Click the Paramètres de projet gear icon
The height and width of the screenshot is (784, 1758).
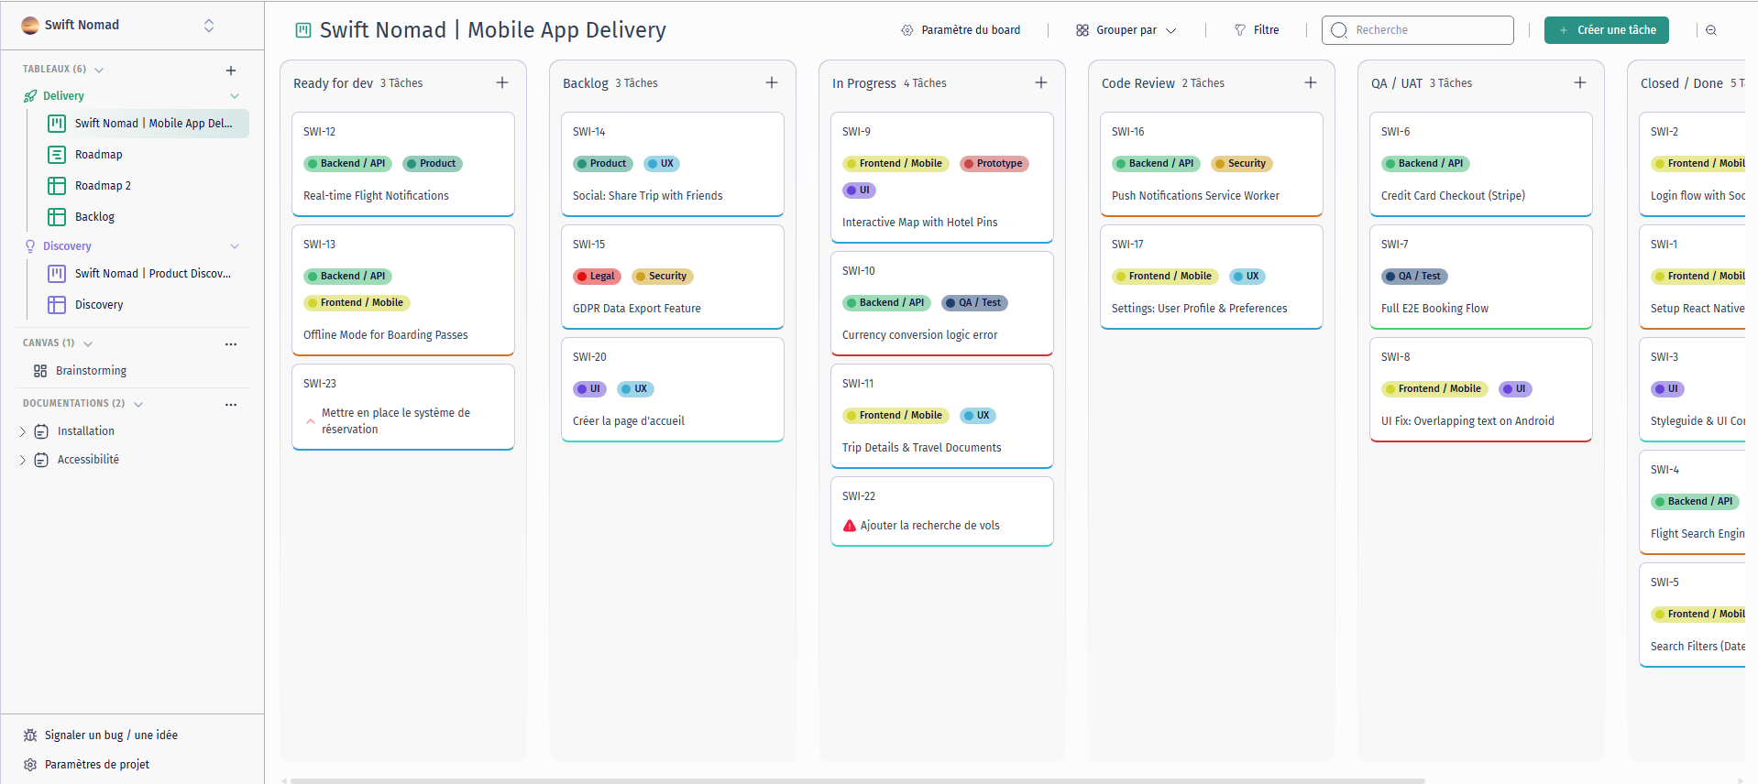[x=30, y=765]
